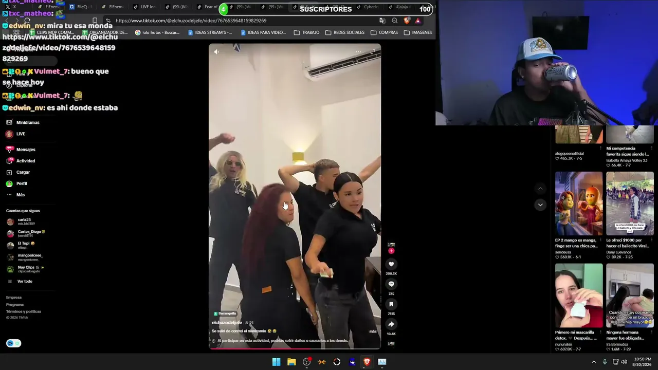Open File Explorer from the taskbar
The height and width of the screenshot is (370, 658).
click(x=291, y=362)
